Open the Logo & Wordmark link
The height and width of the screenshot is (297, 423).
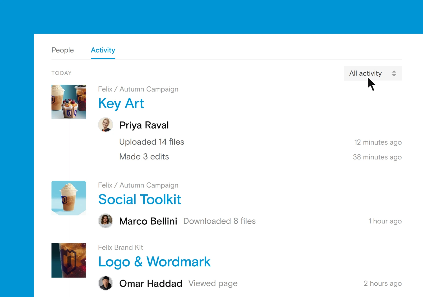(x=154, y=262)
